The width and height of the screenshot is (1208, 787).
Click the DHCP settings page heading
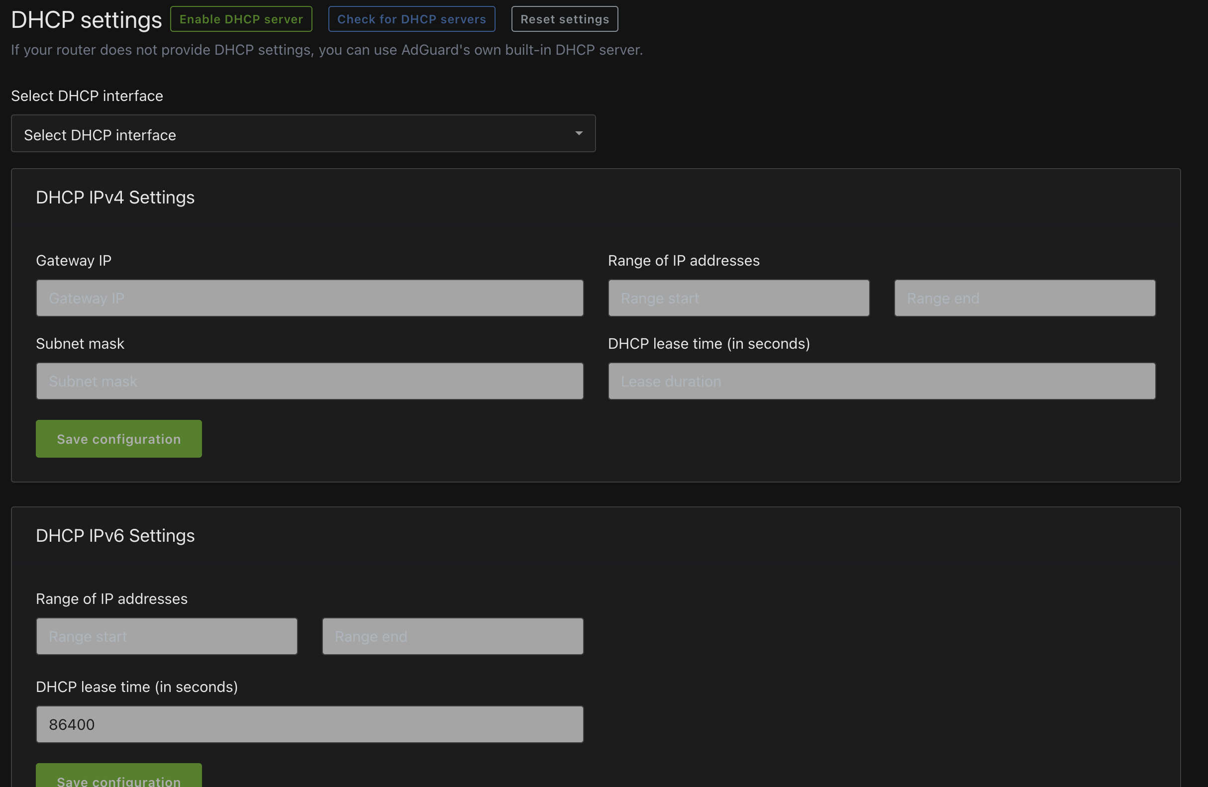pos(85,19)
